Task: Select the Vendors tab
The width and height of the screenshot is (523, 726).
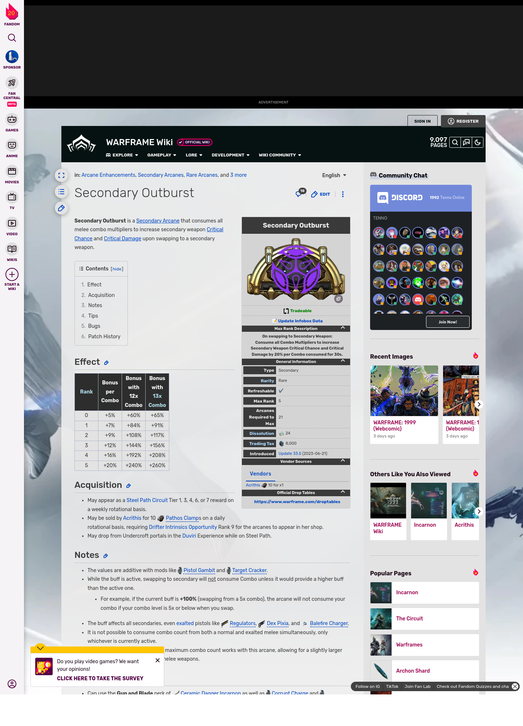Action: (x=260, y=474)
